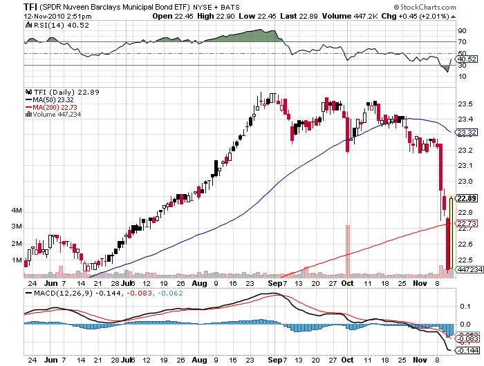Click the RSI axis label 70
484x366 pixels.
point(463,41)
